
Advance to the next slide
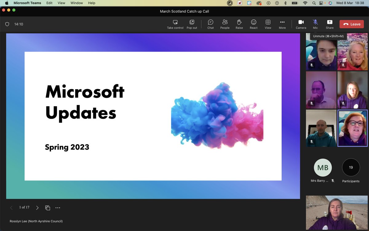tap(37, 208)
